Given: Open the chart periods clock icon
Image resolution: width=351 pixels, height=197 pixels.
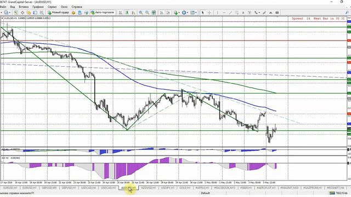Looking at the screenshot, I should pyautogui.click(x=184, y=13).
